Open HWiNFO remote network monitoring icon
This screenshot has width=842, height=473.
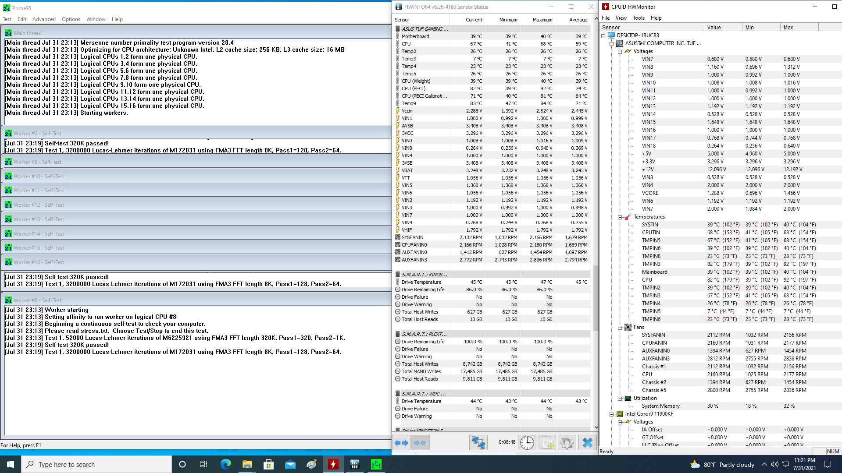478,443
